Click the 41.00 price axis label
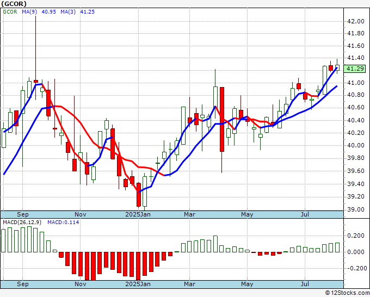370x297 pixels. point(356,83)
